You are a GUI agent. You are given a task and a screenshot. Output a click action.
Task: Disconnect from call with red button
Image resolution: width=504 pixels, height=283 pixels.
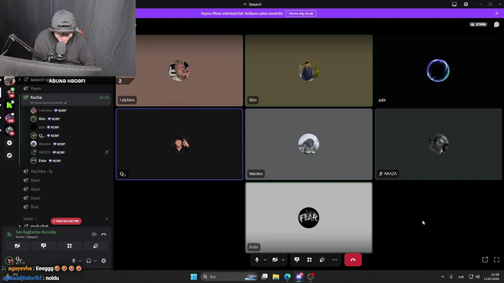[353, 260]
